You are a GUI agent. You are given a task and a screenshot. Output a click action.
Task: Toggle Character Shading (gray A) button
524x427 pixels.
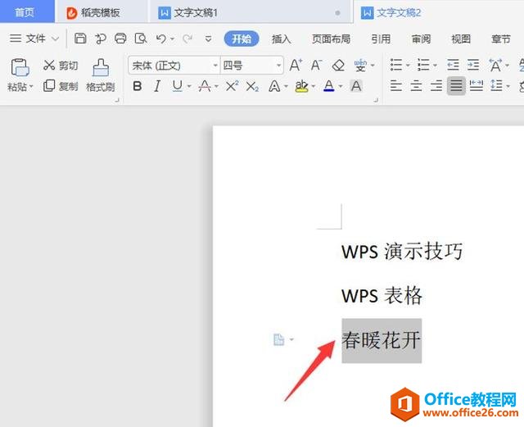click(356, 86)
